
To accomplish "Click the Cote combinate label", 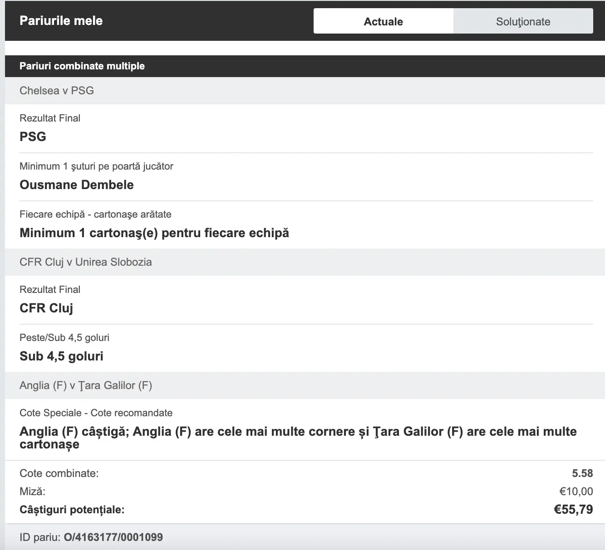I will [59, 473].
